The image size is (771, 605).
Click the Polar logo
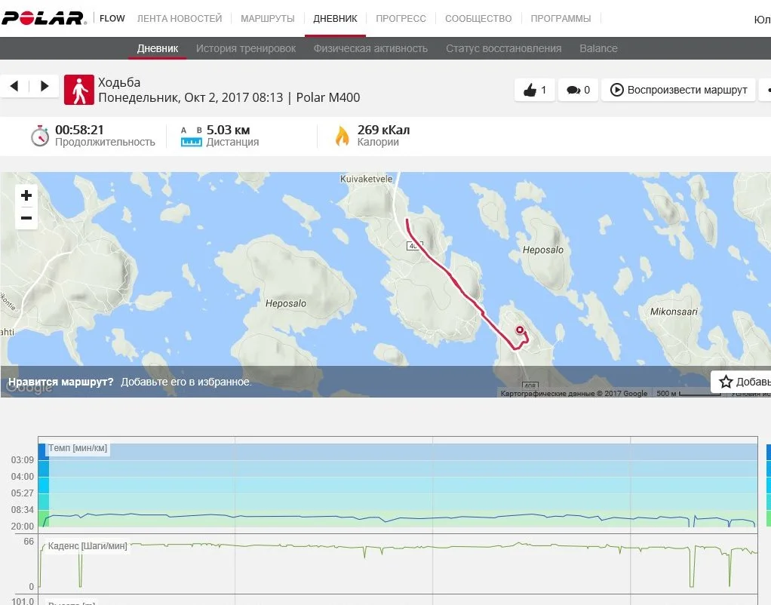(x=44, y=18)
